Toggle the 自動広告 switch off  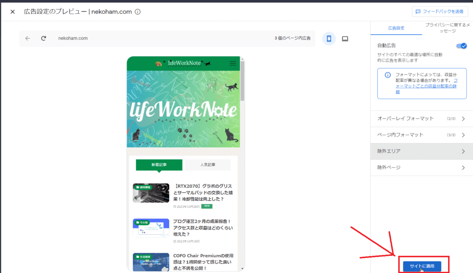(461, 46)
